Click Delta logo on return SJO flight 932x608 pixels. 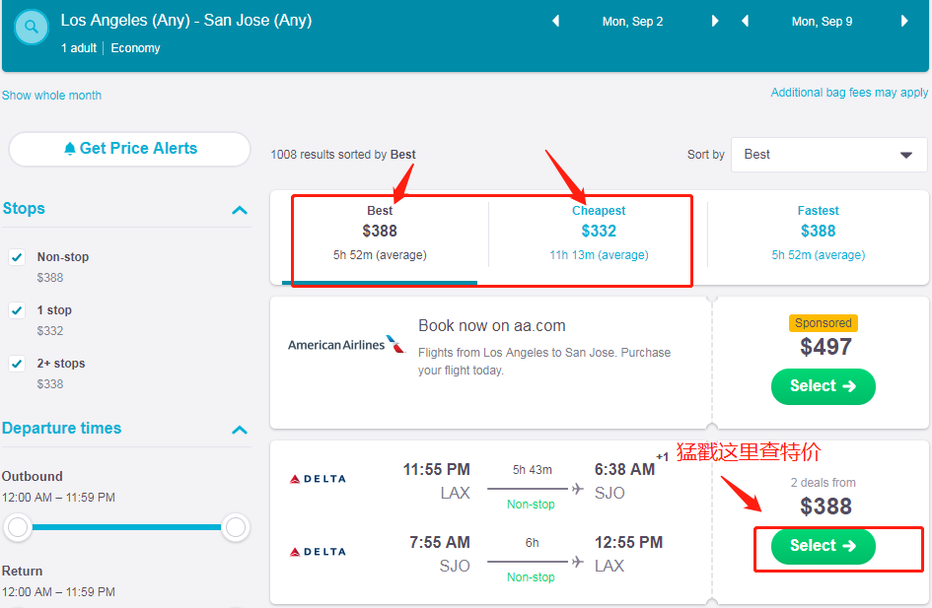pos(318,552)
